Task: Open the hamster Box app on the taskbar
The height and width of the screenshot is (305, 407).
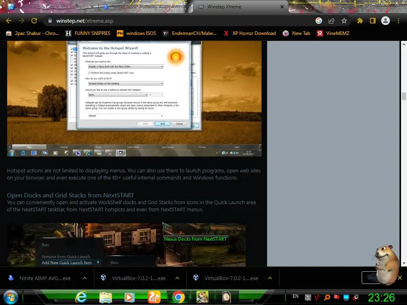Action: (x=202, y=297)
